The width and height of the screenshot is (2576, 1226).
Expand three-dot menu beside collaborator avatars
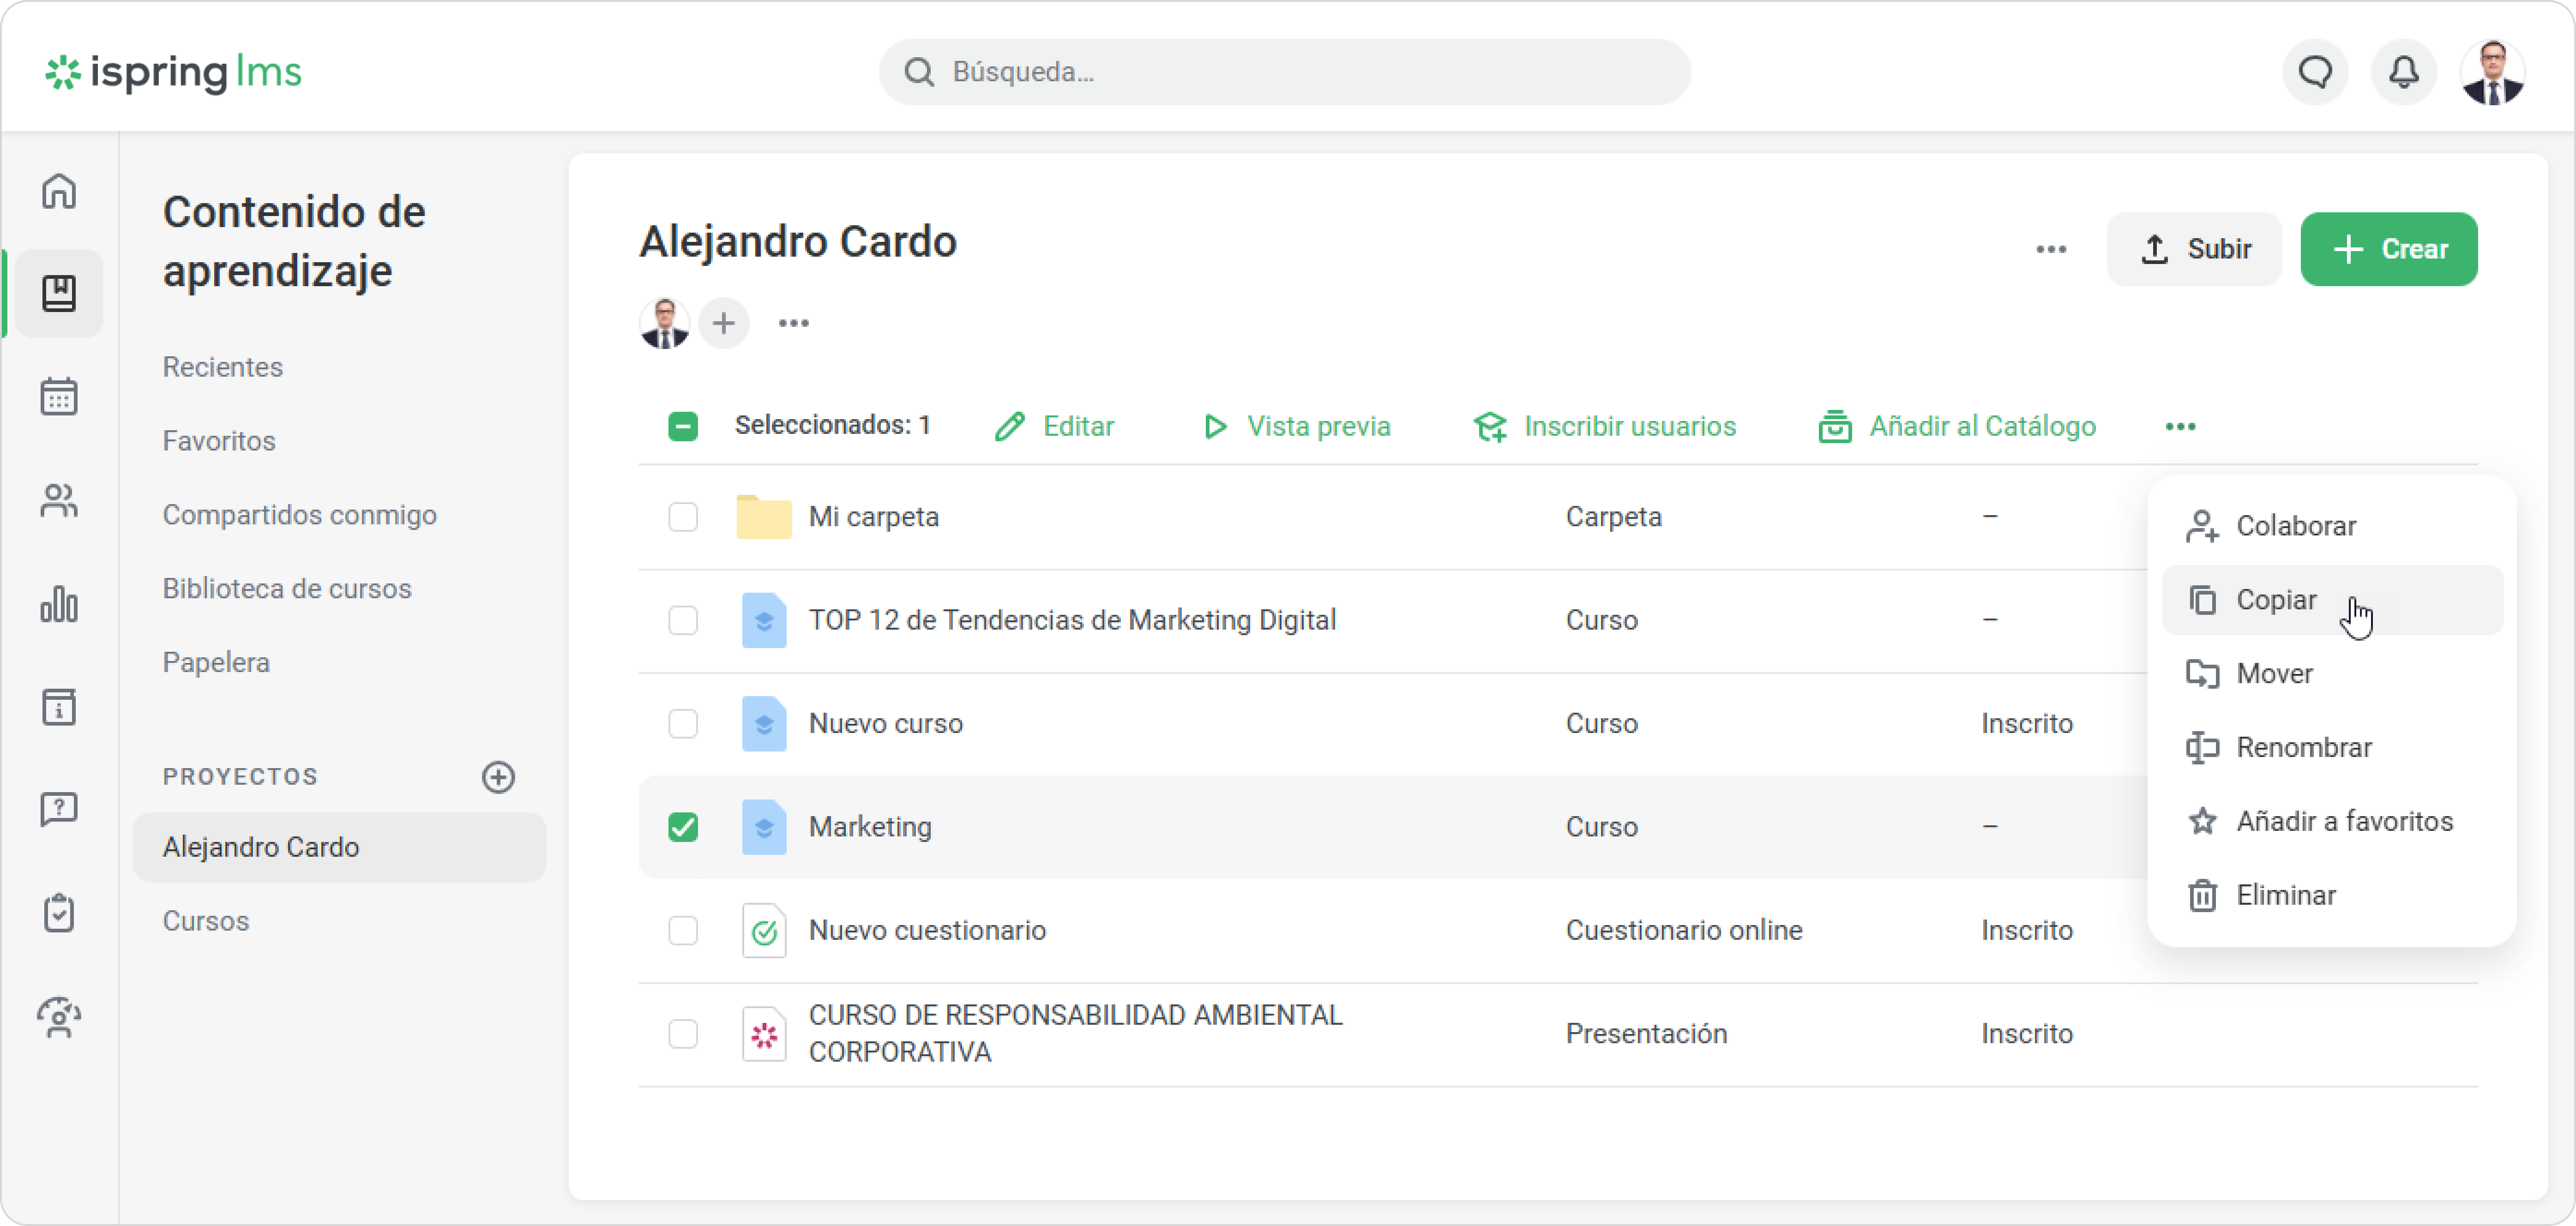pyautogui.click(x=793, y=323)
